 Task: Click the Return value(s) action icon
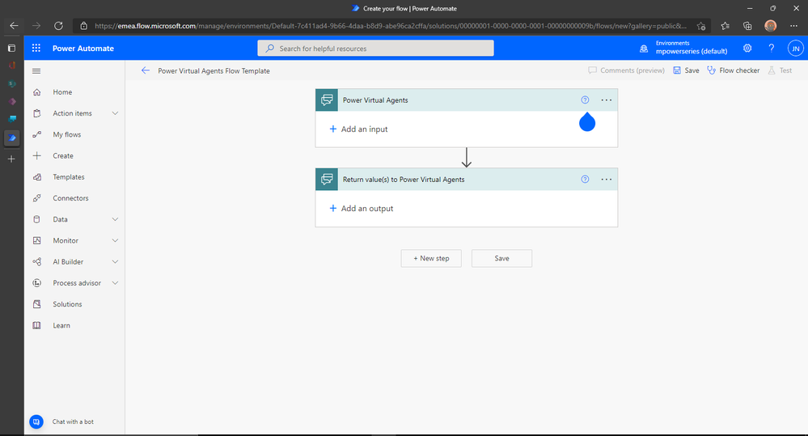327,180
